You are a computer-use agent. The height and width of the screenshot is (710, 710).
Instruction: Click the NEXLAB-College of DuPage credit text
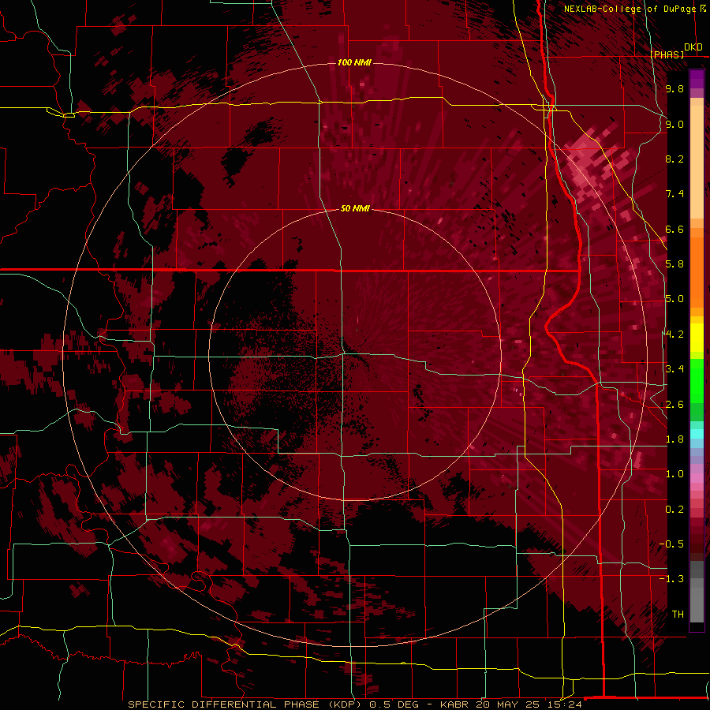point(630,9)
